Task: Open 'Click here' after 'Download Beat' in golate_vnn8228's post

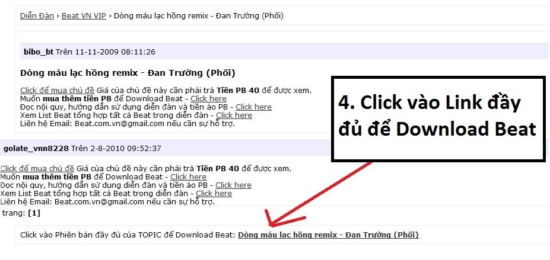Action: 188,177
